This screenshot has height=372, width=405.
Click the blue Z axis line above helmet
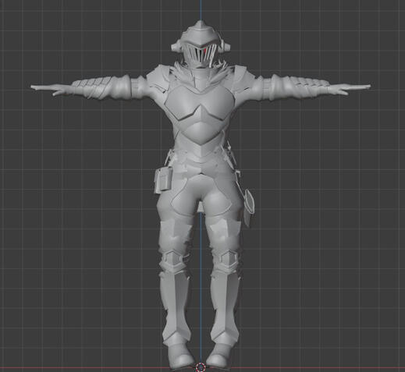click(x=201, y=10)
